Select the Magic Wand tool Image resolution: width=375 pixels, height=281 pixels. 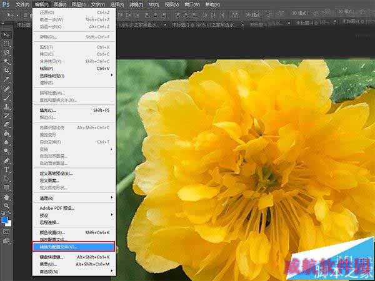(6, 62)
